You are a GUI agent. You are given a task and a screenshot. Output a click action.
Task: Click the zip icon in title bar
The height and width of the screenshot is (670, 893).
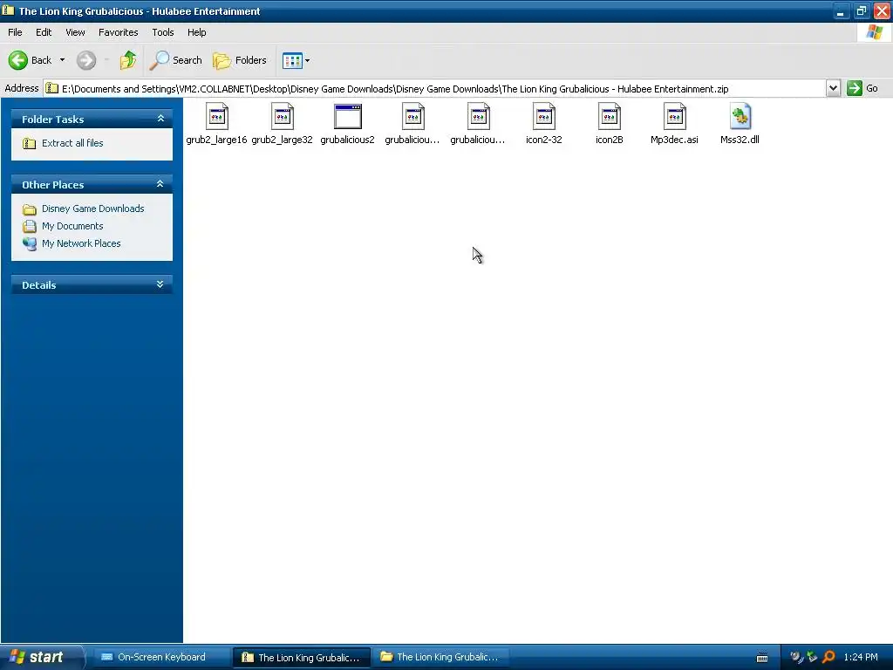pos(8,10)
